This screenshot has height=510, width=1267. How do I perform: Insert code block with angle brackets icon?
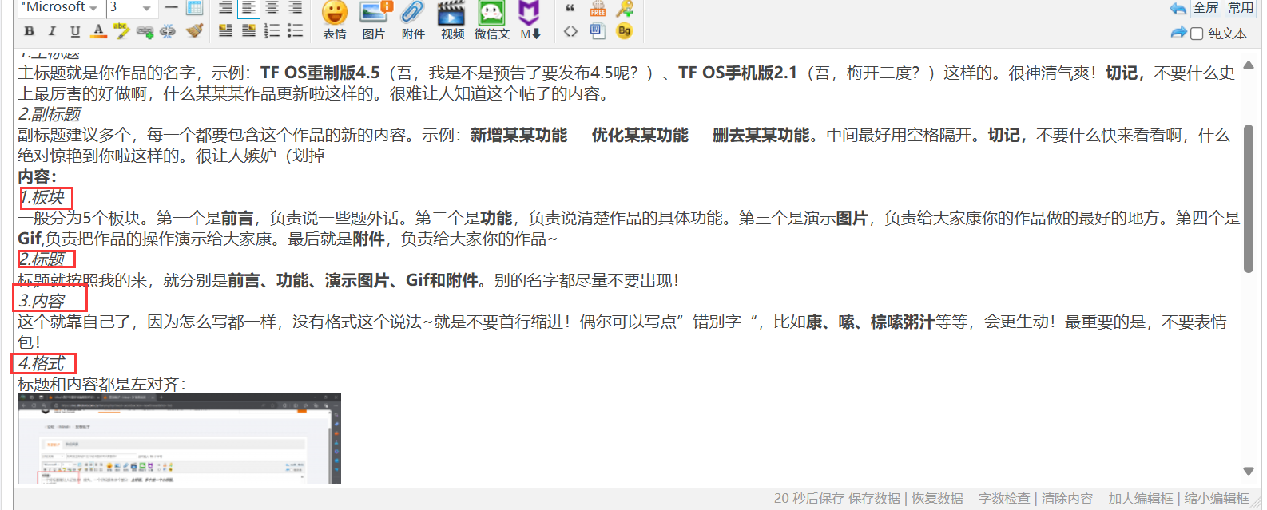[570, 31]
